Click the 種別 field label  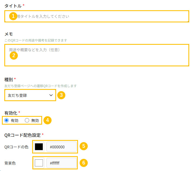pyautogui.click(x=9, y=80)
